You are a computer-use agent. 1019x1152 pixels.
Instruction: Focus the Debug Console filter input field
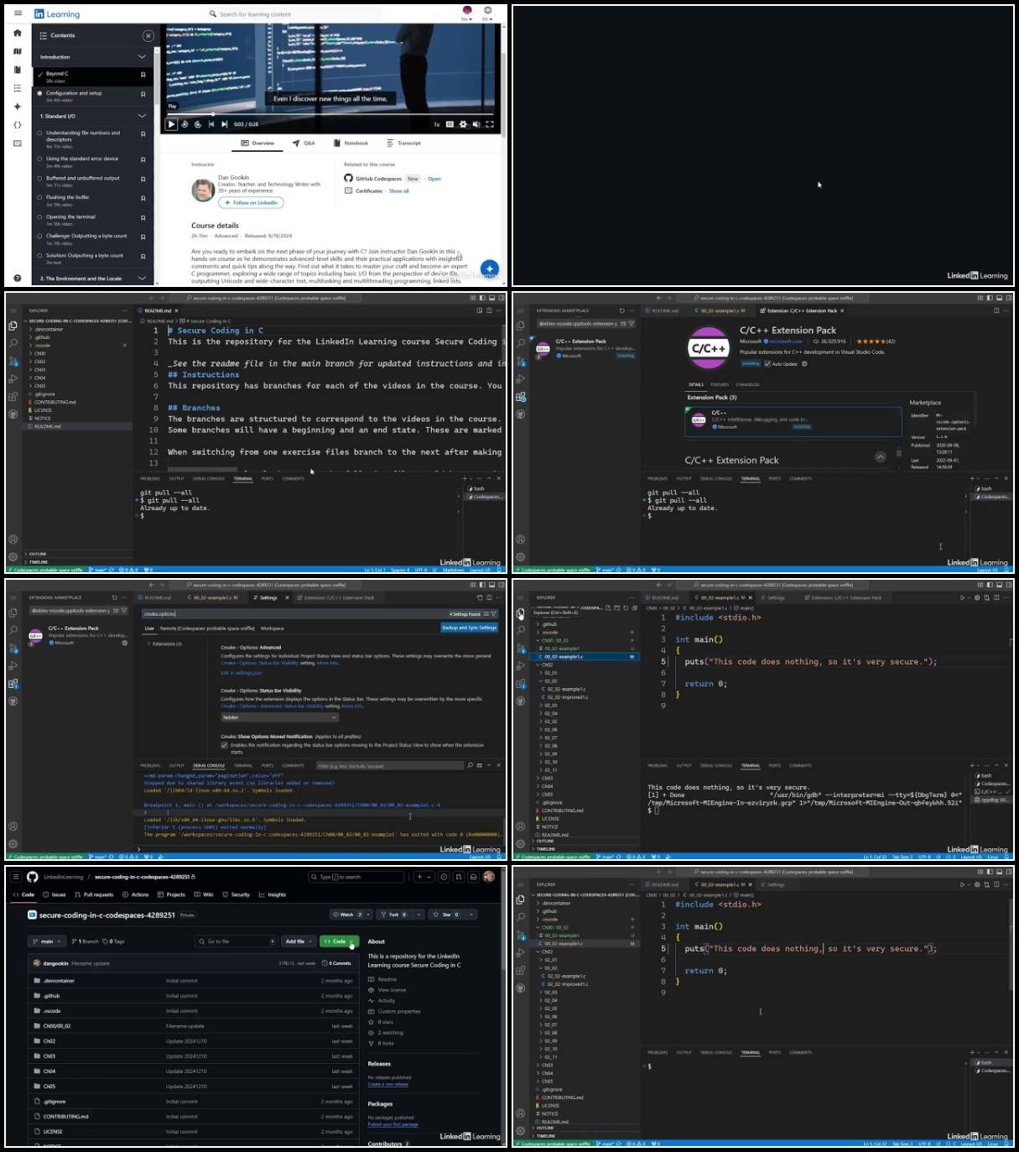coord(389,765)
